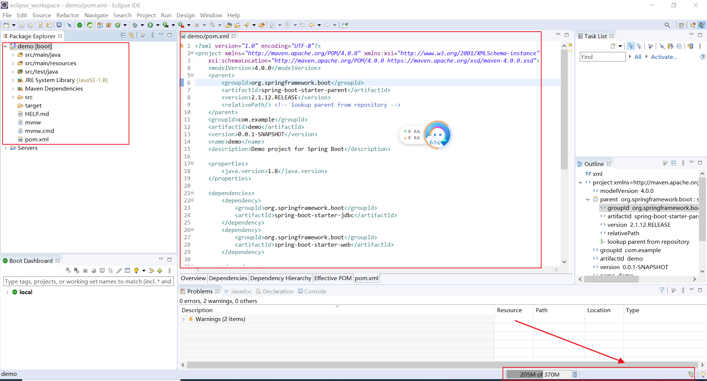Click the All link in Task List
Viewport: 707px width, 381px height.
tap(638, 57)
